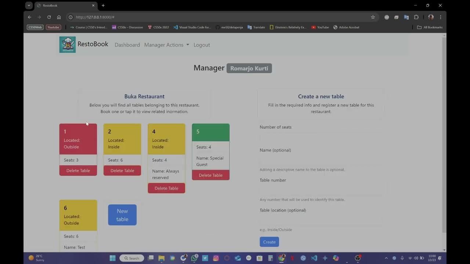Click Logout in navbar
Viewport: 470px width, 264px height.
202,45
